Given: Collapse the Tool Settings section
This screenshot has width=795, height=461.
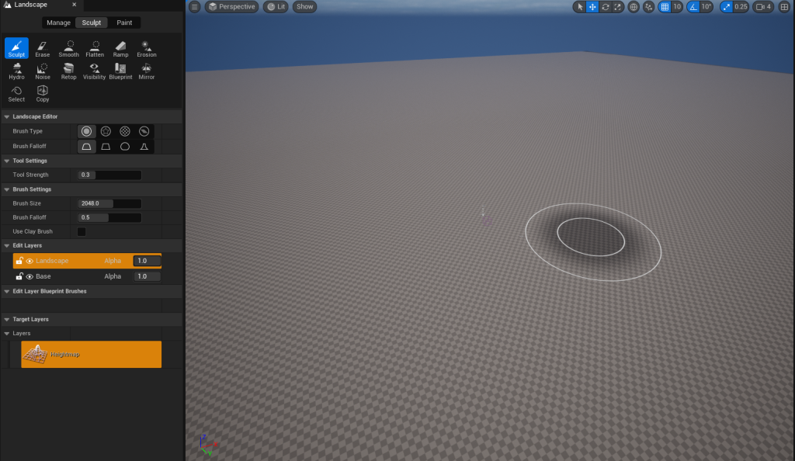Looking at the screenshot, I should pyautogui.click(x=6, y=161).
